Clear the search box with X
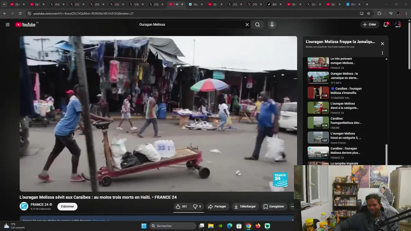This screenshot has width=411, height=231. (247, 25)
